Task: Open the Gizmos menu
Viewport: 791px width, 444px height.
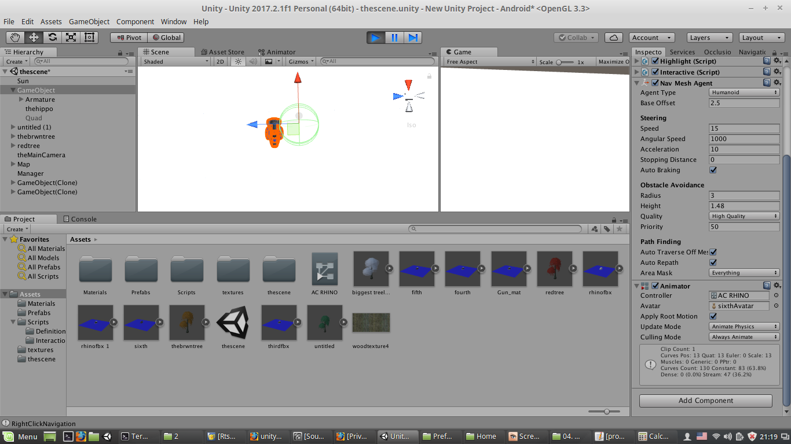Action: tap(301, 61)
